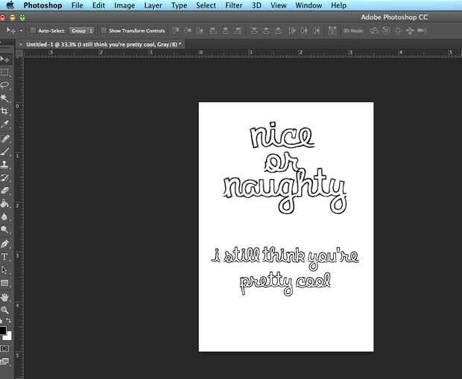
Task: Open the Auto-Select Group dropdown
Action: (x=82, y=31)
